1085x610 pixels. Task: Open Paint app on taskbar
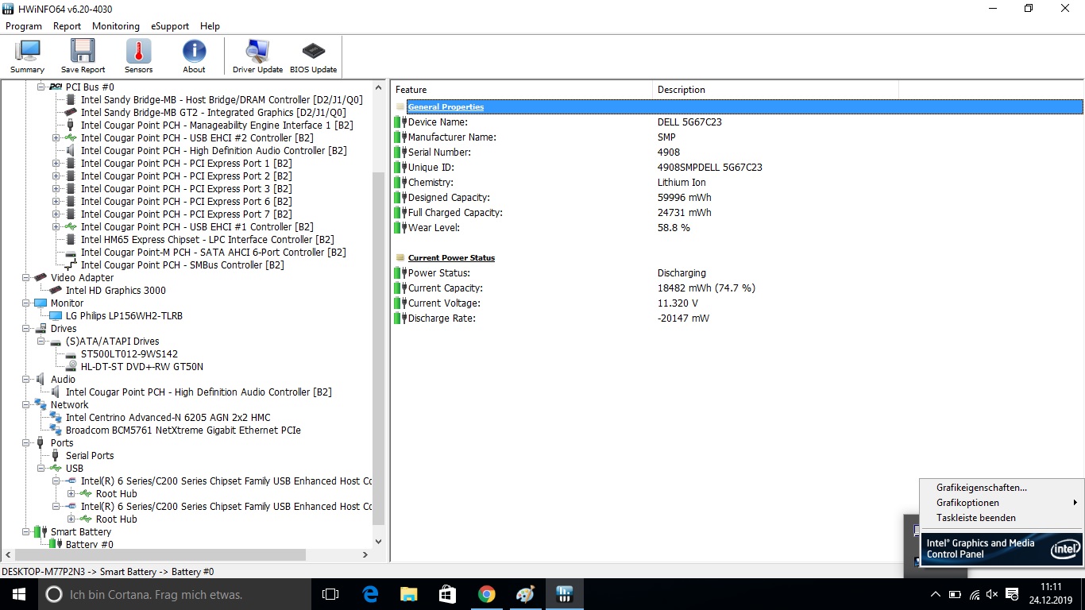coord(526,593)
